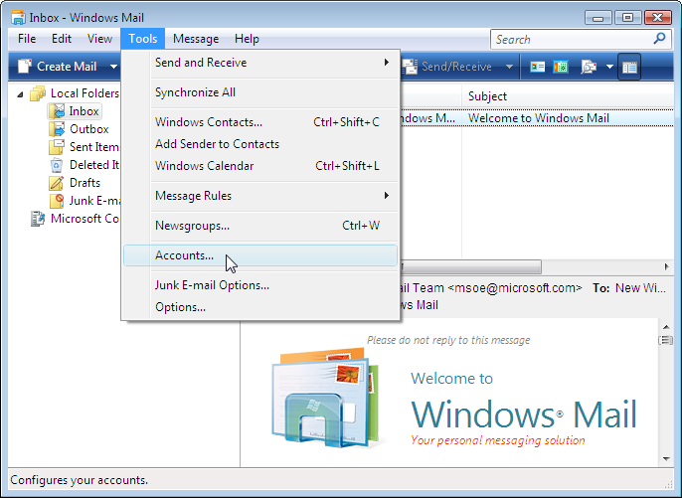This screenshot has width=682, height=498.
Task: Click the search magnifier icon
Action: [x=659, y=39]
